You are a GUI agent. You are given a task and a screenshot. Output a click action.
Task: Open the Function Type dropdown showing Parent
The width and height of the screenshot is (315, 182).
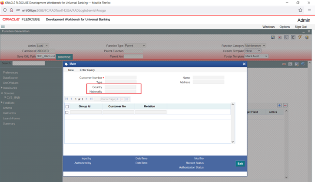pos(135,46)
